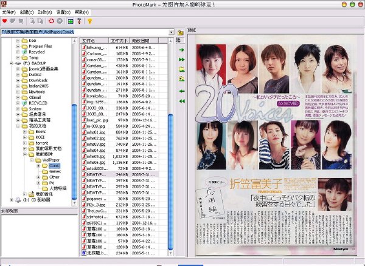365x266 pixels.
Task: Click the red recycle arrows icon
Action: 51,21
